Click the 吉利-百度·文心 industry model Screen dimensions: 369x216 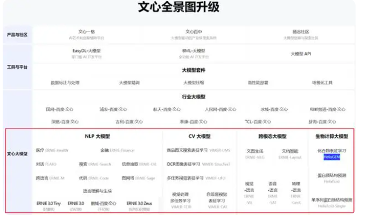tap(129, 122)
